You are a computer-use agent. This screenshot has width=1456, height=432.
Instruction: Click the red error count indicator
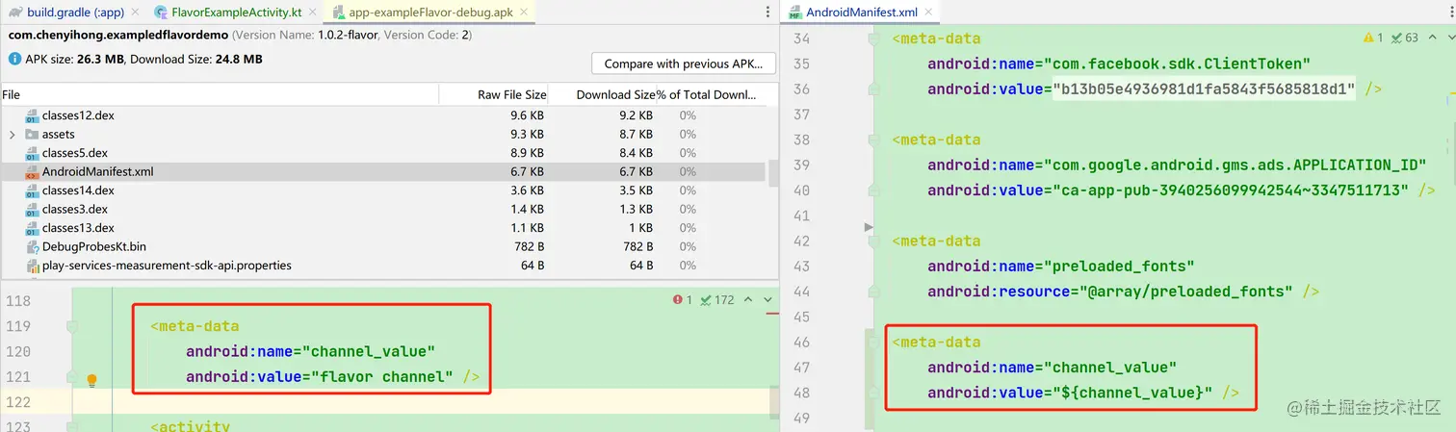[x=682, y=300]
